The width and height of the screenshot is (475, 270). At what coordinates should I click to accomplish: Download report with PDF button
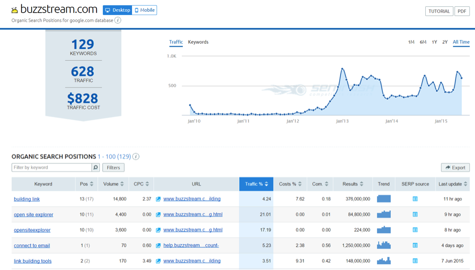[x=462, y=11]
